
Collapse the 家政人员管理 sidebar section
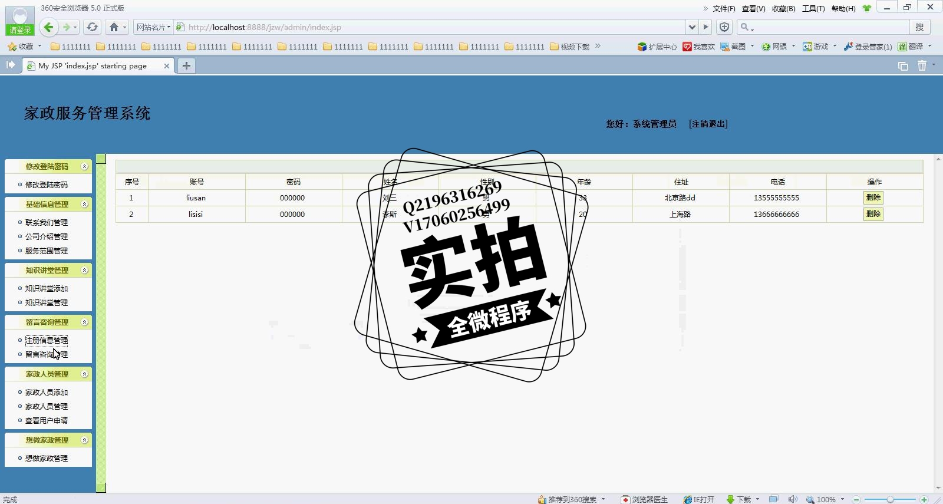pos(84,374)
